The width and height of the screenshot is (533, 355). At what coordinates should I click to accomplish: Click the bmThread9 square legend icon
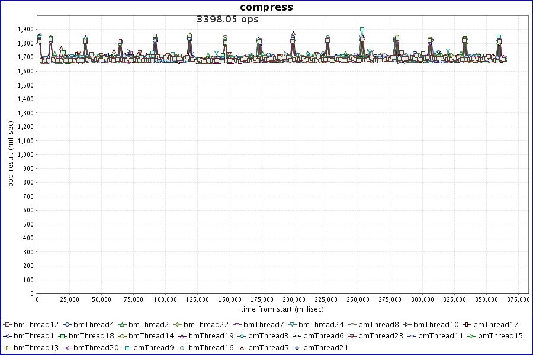[126, 348]
